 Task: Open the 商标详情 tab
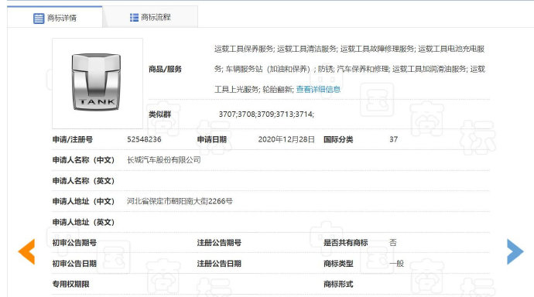[x=55, y=17]
